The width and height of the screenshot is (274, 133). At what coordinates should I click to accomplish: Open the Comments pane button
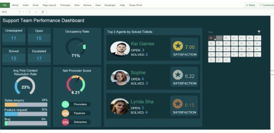click(x=266, y=5)
